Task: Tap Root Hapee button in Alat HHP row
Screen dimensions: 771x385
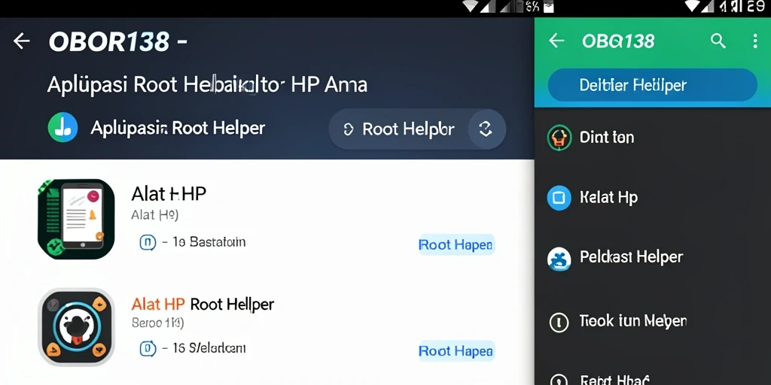Action: [x=456, y=245]
